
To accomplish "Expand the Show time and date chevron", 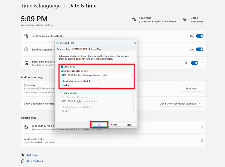I will pos(202,63).
